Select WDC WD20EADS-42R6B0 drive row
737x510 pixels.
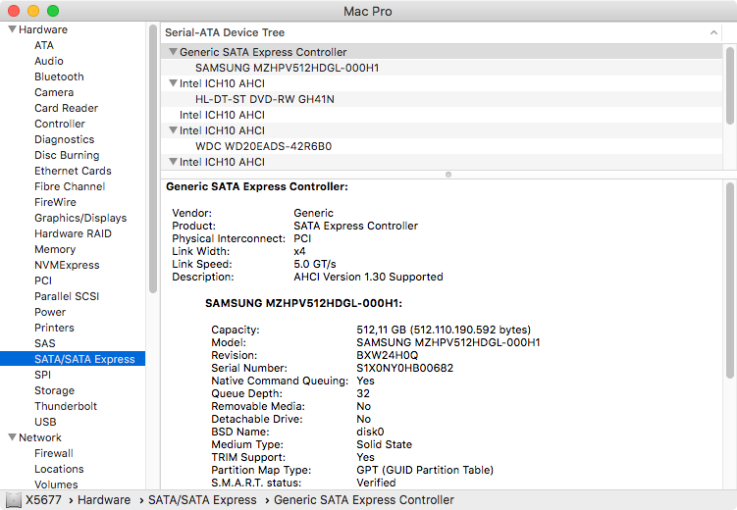click(x=442, y=146)
